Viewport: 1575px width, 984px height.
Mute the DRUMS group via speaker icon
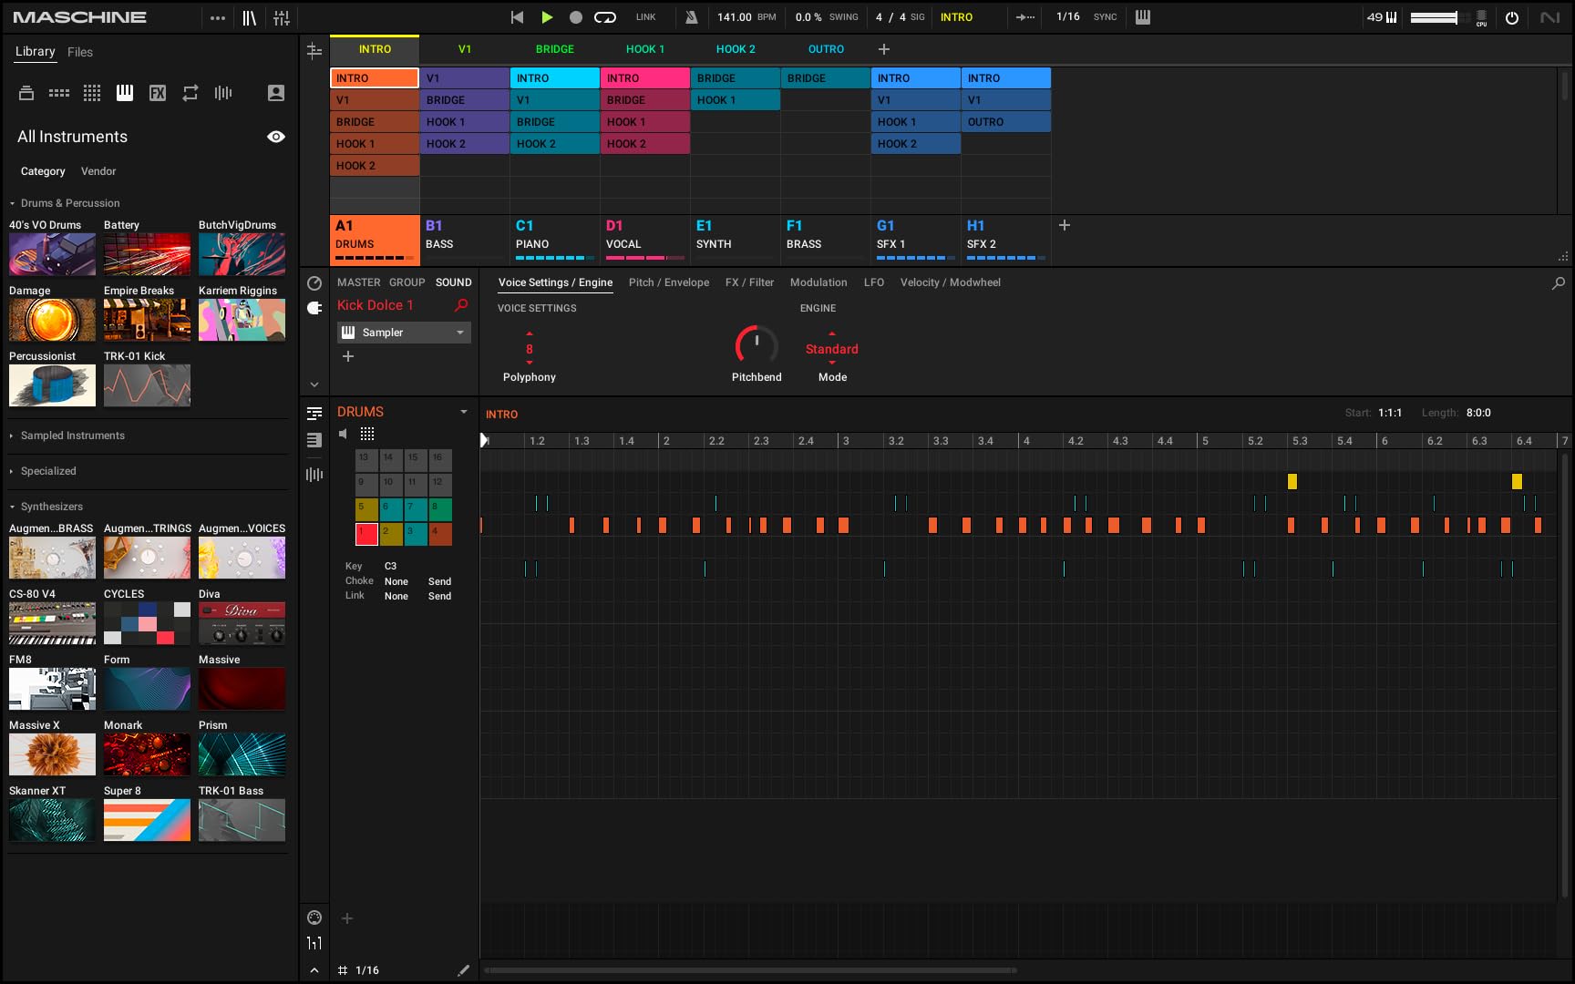click(344, 434)
